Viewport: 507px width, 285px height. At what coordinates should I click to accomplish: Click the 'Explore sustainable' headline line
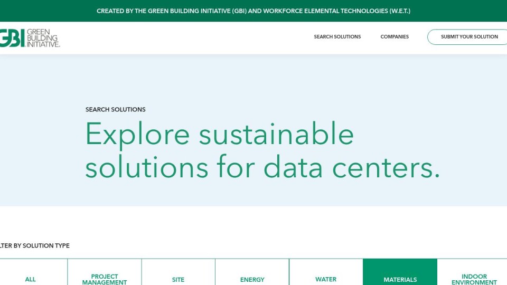point(219,134)
